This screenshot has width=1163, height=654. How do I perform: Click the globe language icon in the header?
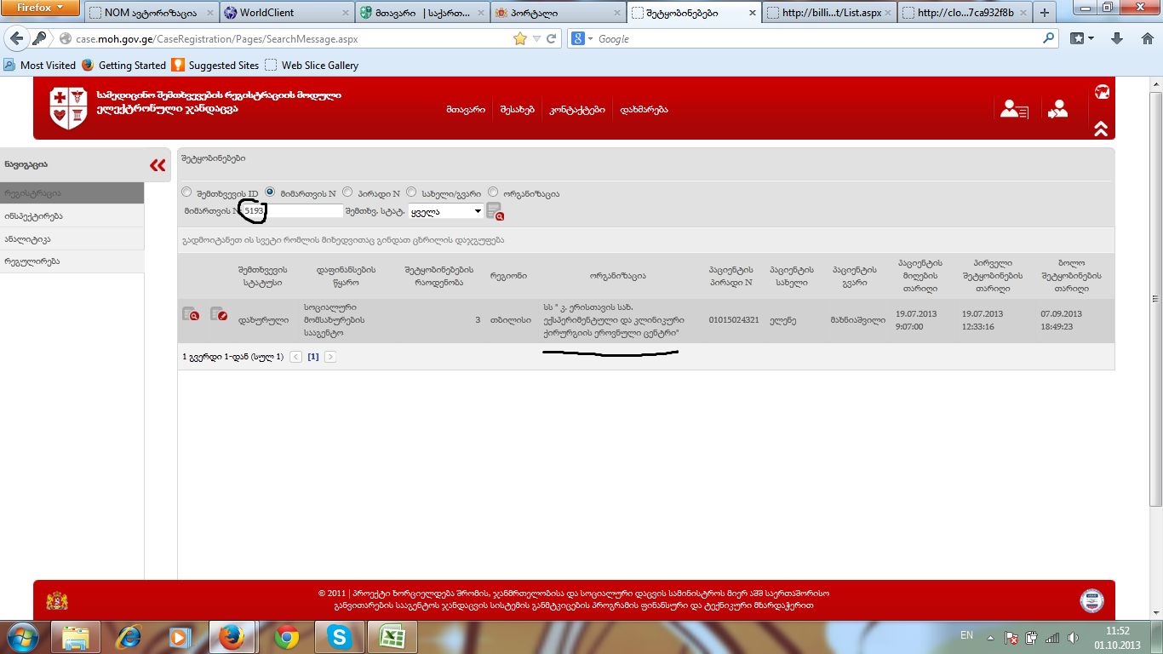coord(1101,92)
